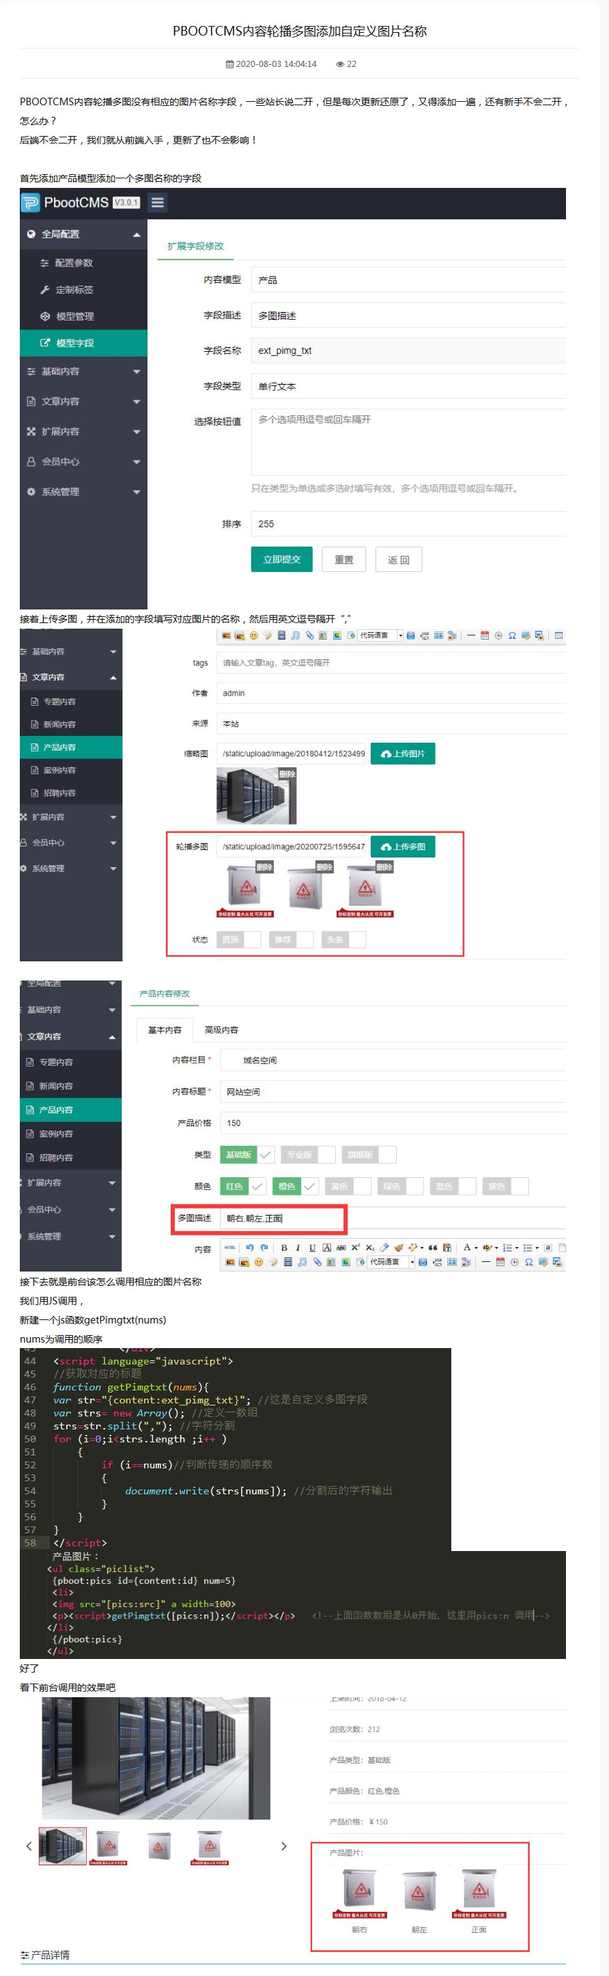The height and width of the screenshot is (1976, 609).
Task: Click 删除 on the server room thumbnail
Action: point(287,774)
